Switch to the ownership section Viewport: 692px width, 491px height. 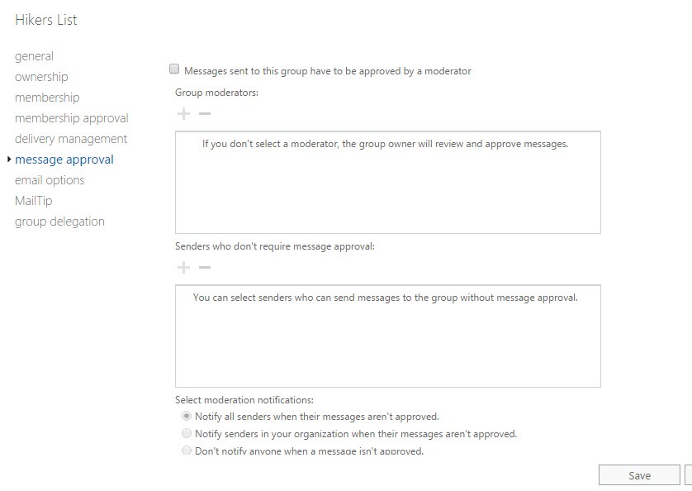click(x=41, y=76)
